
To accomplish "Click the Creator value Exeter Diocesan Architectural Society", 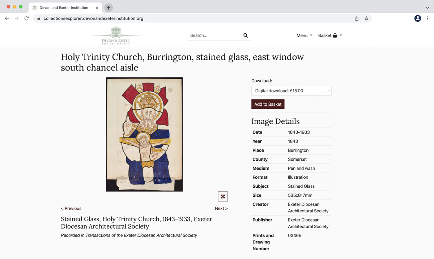I will coord(308,208).
